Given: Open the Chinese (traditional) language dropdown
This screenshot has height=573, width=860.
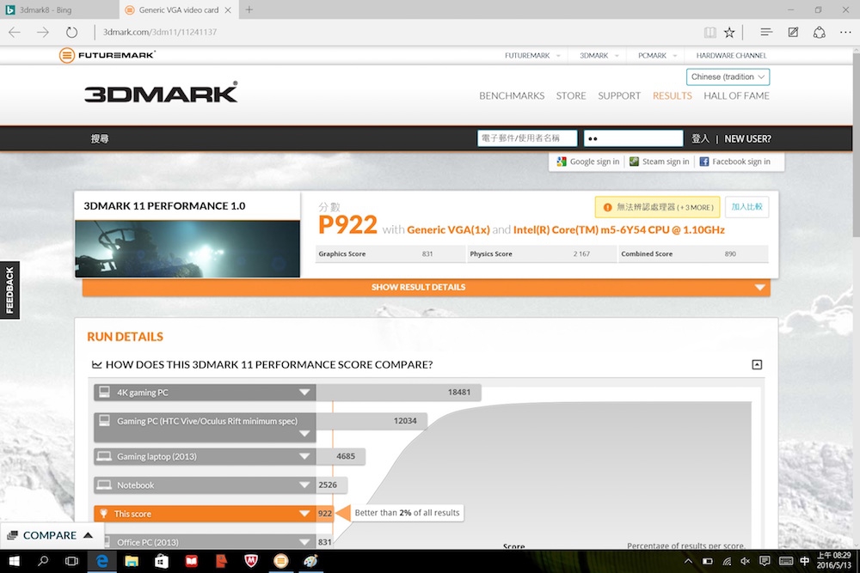Looking at the screenshot, I should click(728, 76).
